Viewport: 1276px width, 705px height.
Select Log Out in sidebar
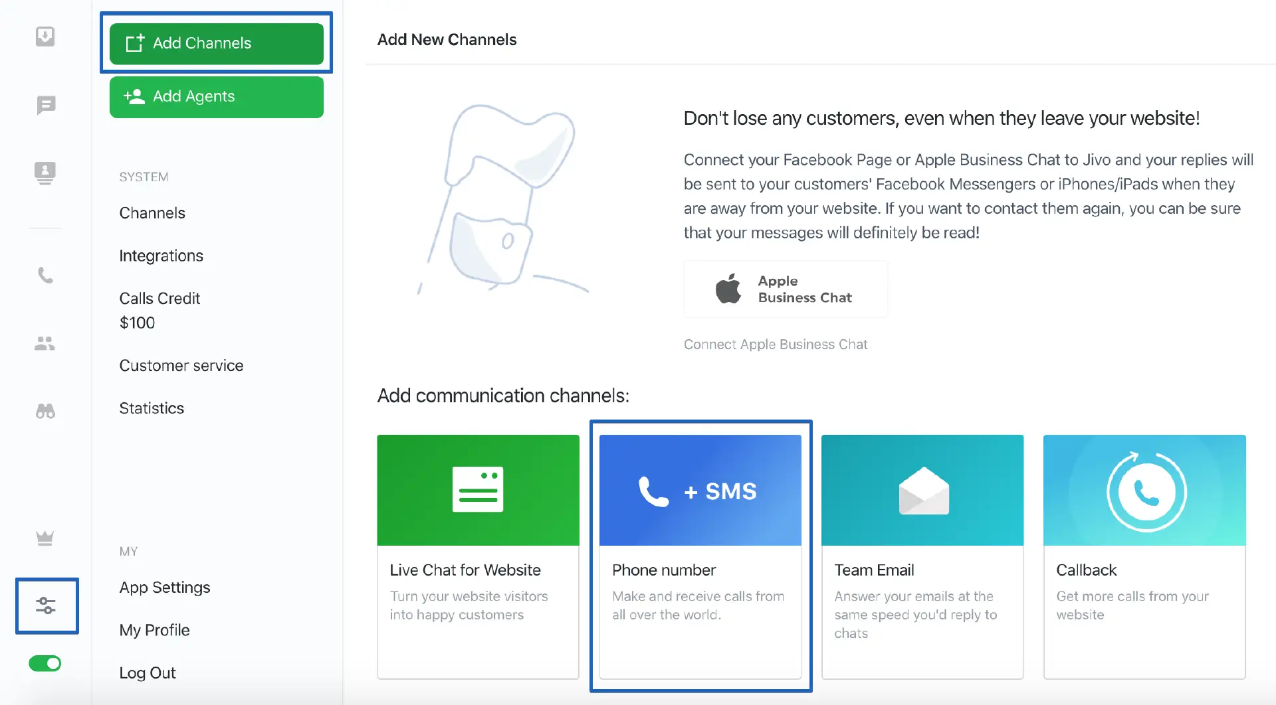click(x=148, y=672)
